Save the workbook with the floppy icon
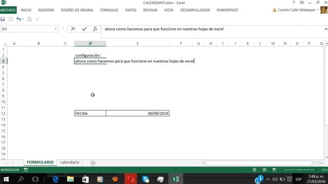 pos(3,19)
